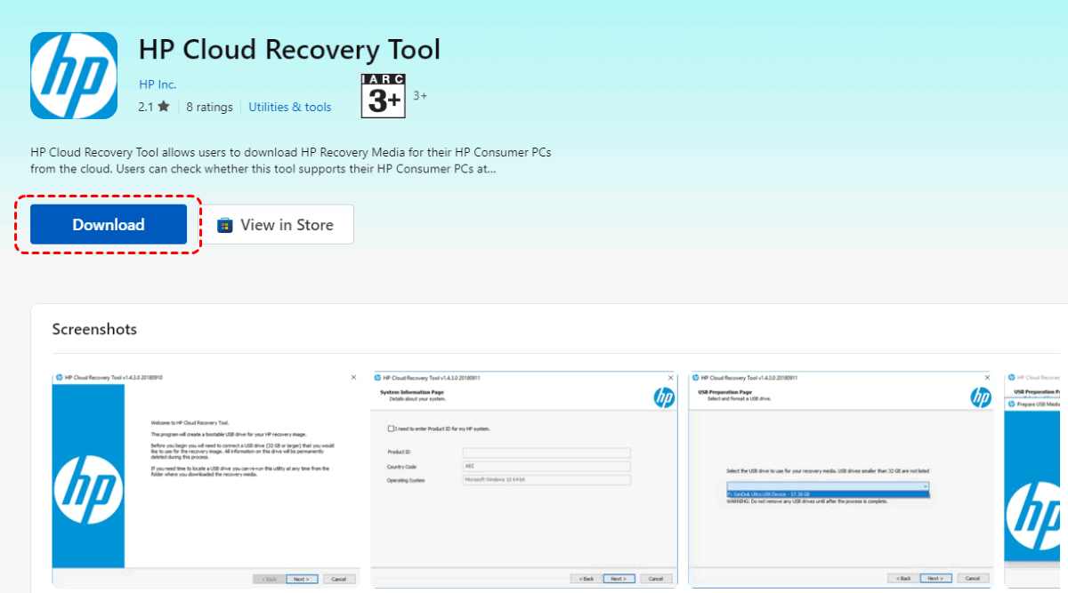Open the app with View in Store

(276, 224)
